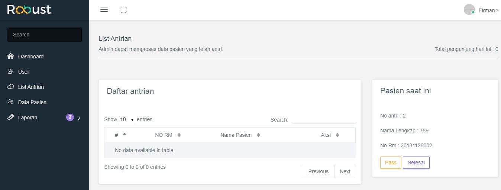The image size is (501, 190).
Task: Click the Data Pasien people icon
Action: pyautogui.click(x=10, y=102)
